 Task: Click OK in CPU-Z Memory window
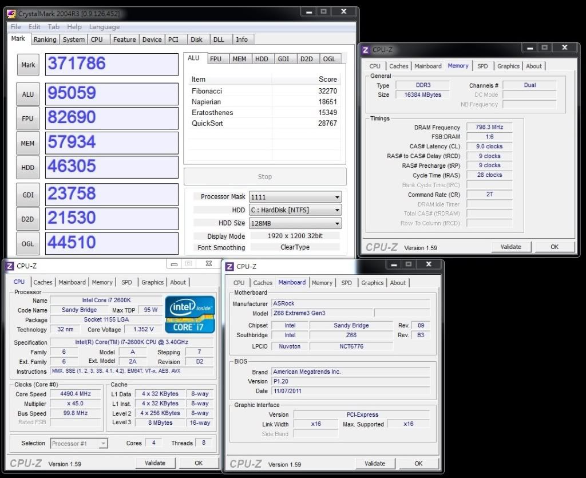click(555, 247)
